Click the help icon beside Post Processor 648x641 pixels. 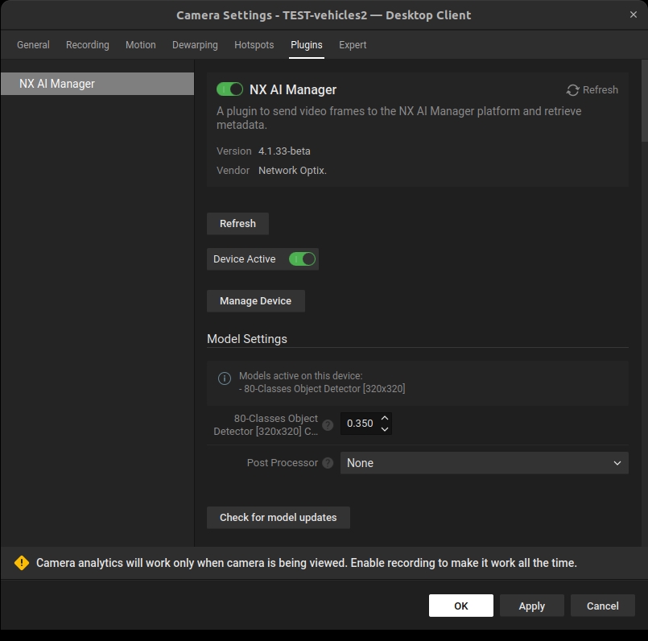pyautogui.click(x=328, y=463)
